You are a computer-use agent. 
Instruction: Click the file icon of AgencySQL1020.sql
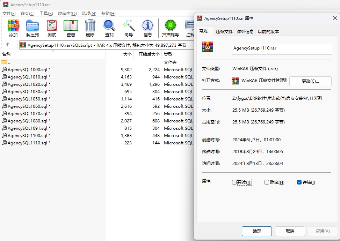pyautogui.click(x=4, y=84)
